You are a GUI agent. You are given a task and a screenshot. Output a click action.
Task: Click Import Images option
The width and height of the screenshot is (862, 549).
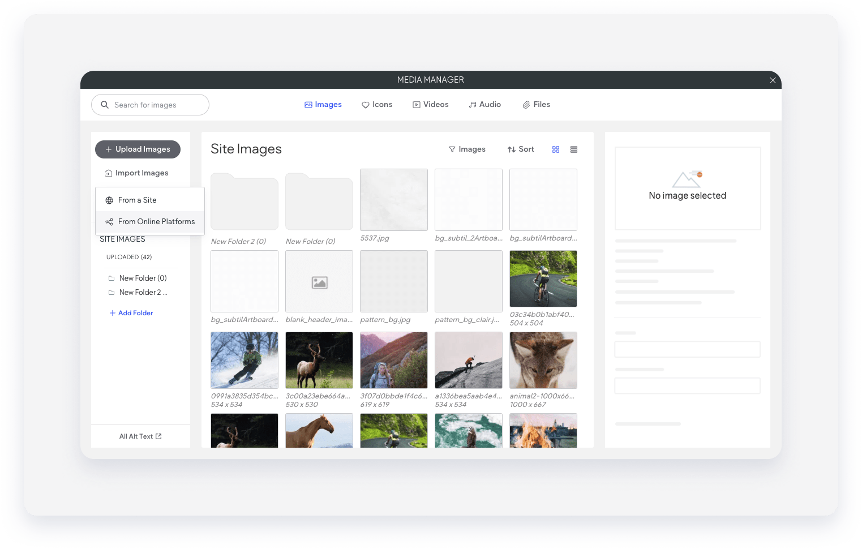[x=136, y=173]
